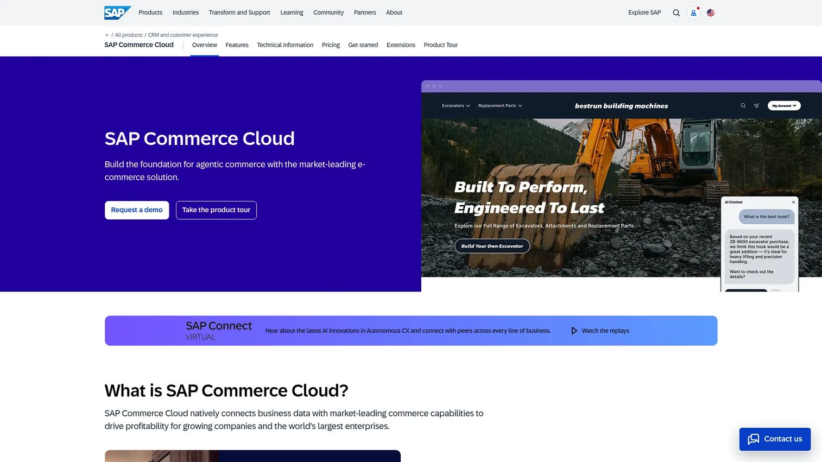
Task: Click the search icon in bestrun storefront preview
Action: (743, 106)
